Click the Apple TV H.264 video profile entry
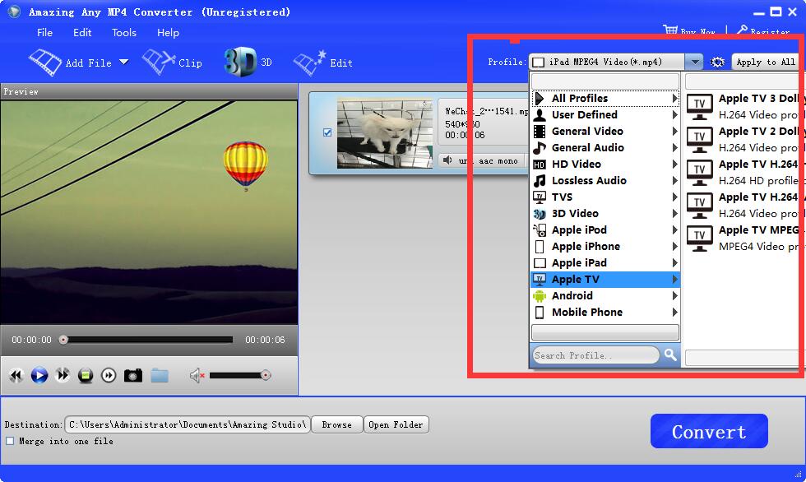This screenshot has height=482, width=806. click(745, 205)
